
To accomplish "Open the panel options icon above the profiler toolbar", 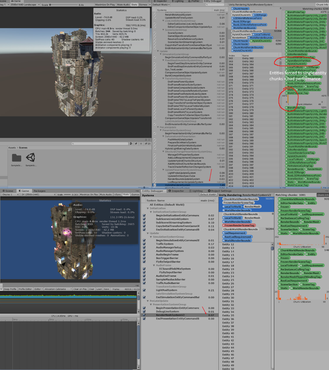I will pos(137,285).
